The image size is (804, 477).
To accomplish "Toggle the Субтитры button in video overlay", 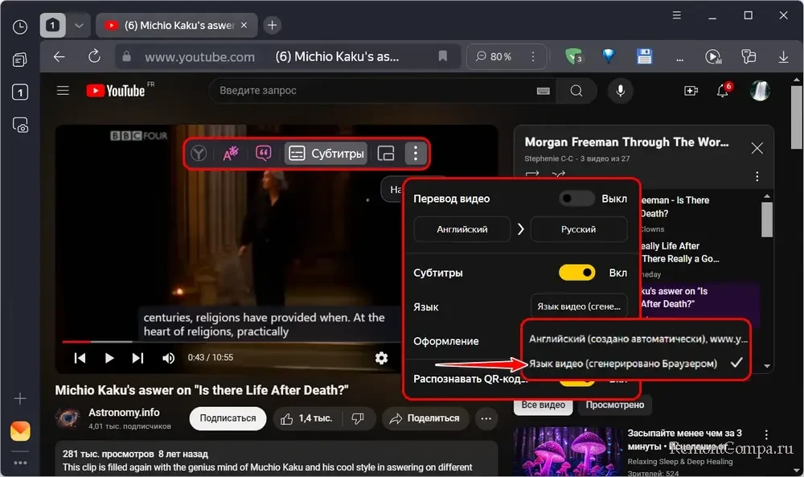I will pos(326,153).
